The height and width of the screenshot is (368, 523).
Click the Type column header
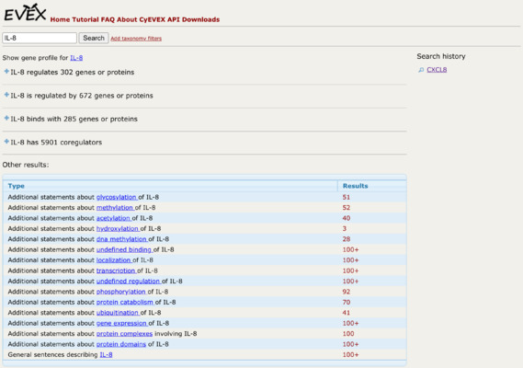coord(17,186)
